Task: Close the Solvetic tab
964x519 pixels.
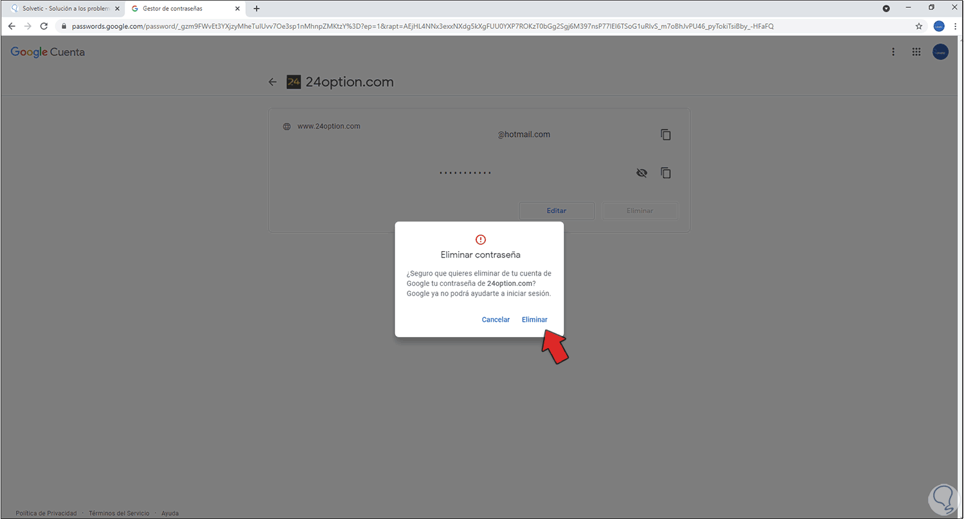Action: coord(117,8)
